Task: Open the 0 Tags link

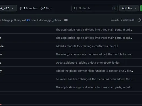Action: 46,8
